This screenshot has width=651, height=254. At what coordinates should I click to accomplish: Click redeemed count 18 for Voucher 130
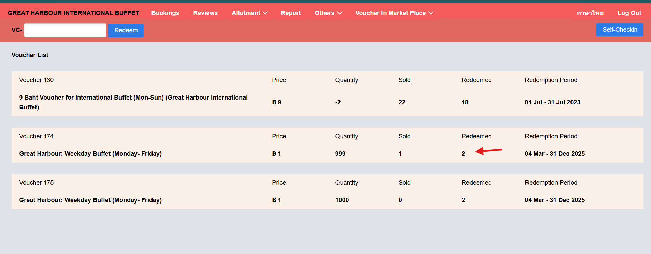tap(465, 102)
